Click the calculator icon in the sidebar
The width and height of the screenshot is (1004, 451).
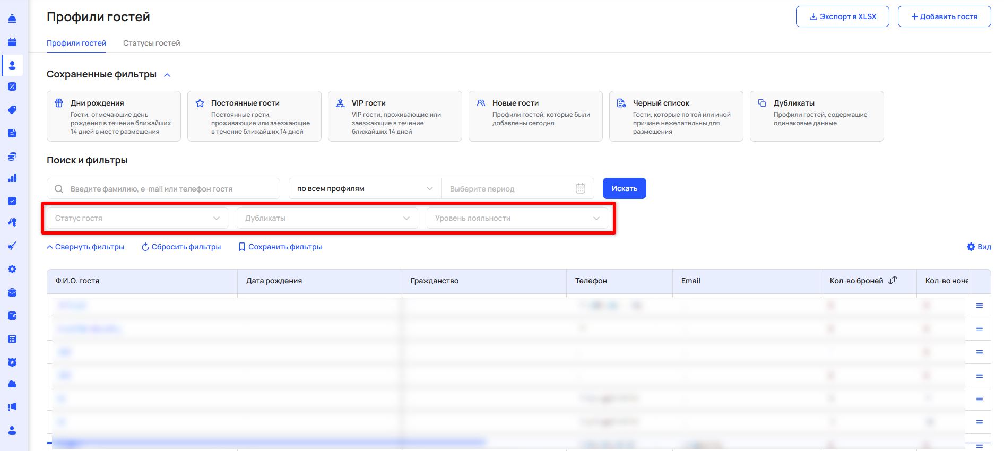coord(12,339)
